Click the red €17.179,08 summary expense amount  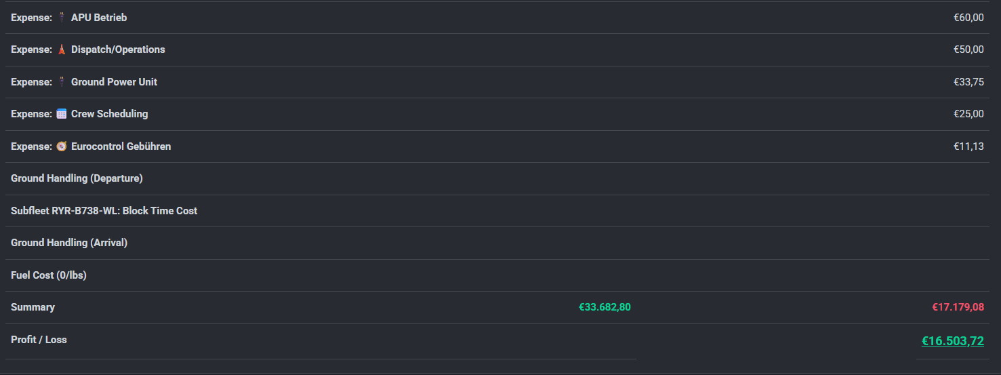[x=958, y=307]
